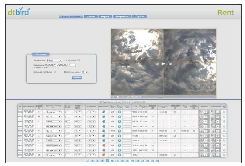Click the dtbird logo
This screenshot has height=166, width=245.
(19, 12)
